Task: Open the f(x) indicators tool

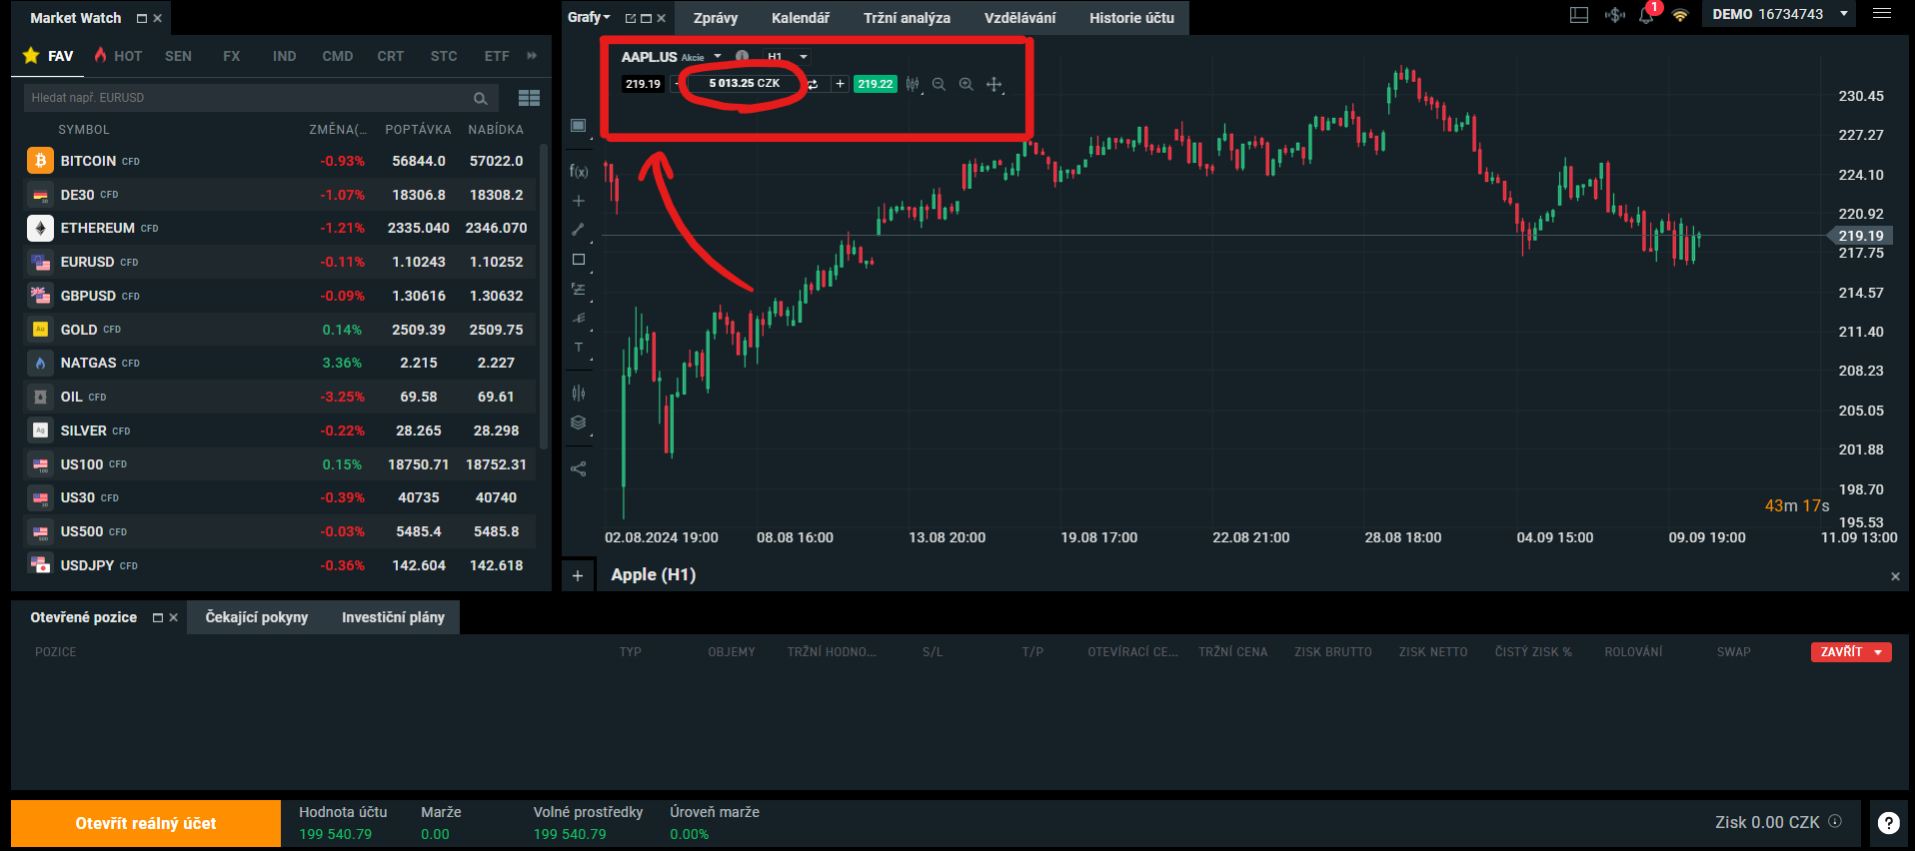Action: [x=579, y=171]
